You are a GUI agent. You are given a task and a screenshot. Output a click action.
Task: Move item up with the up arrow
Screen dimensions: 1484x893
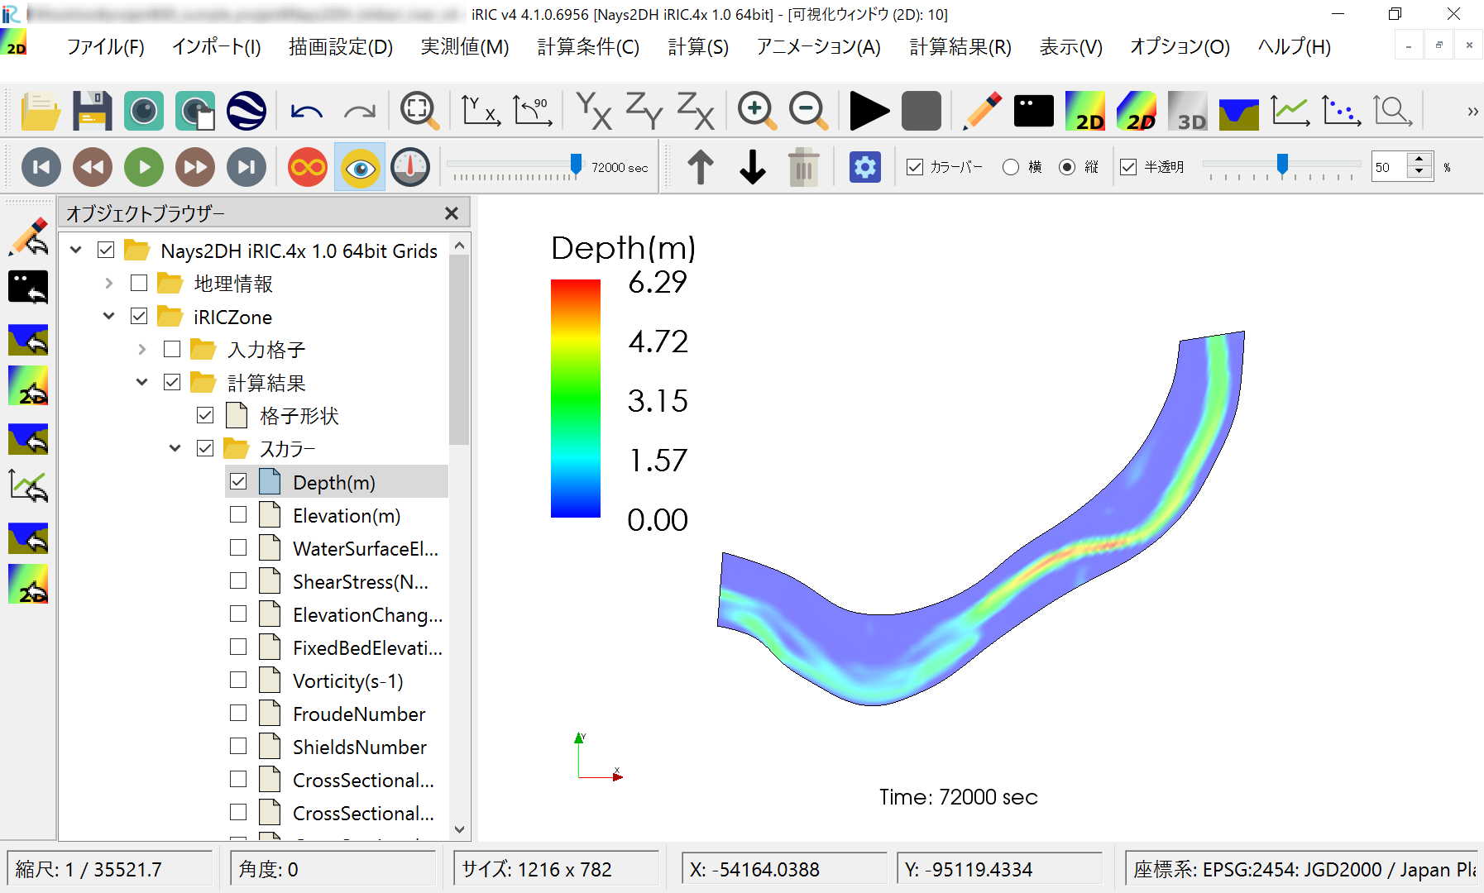click(701, 167)
